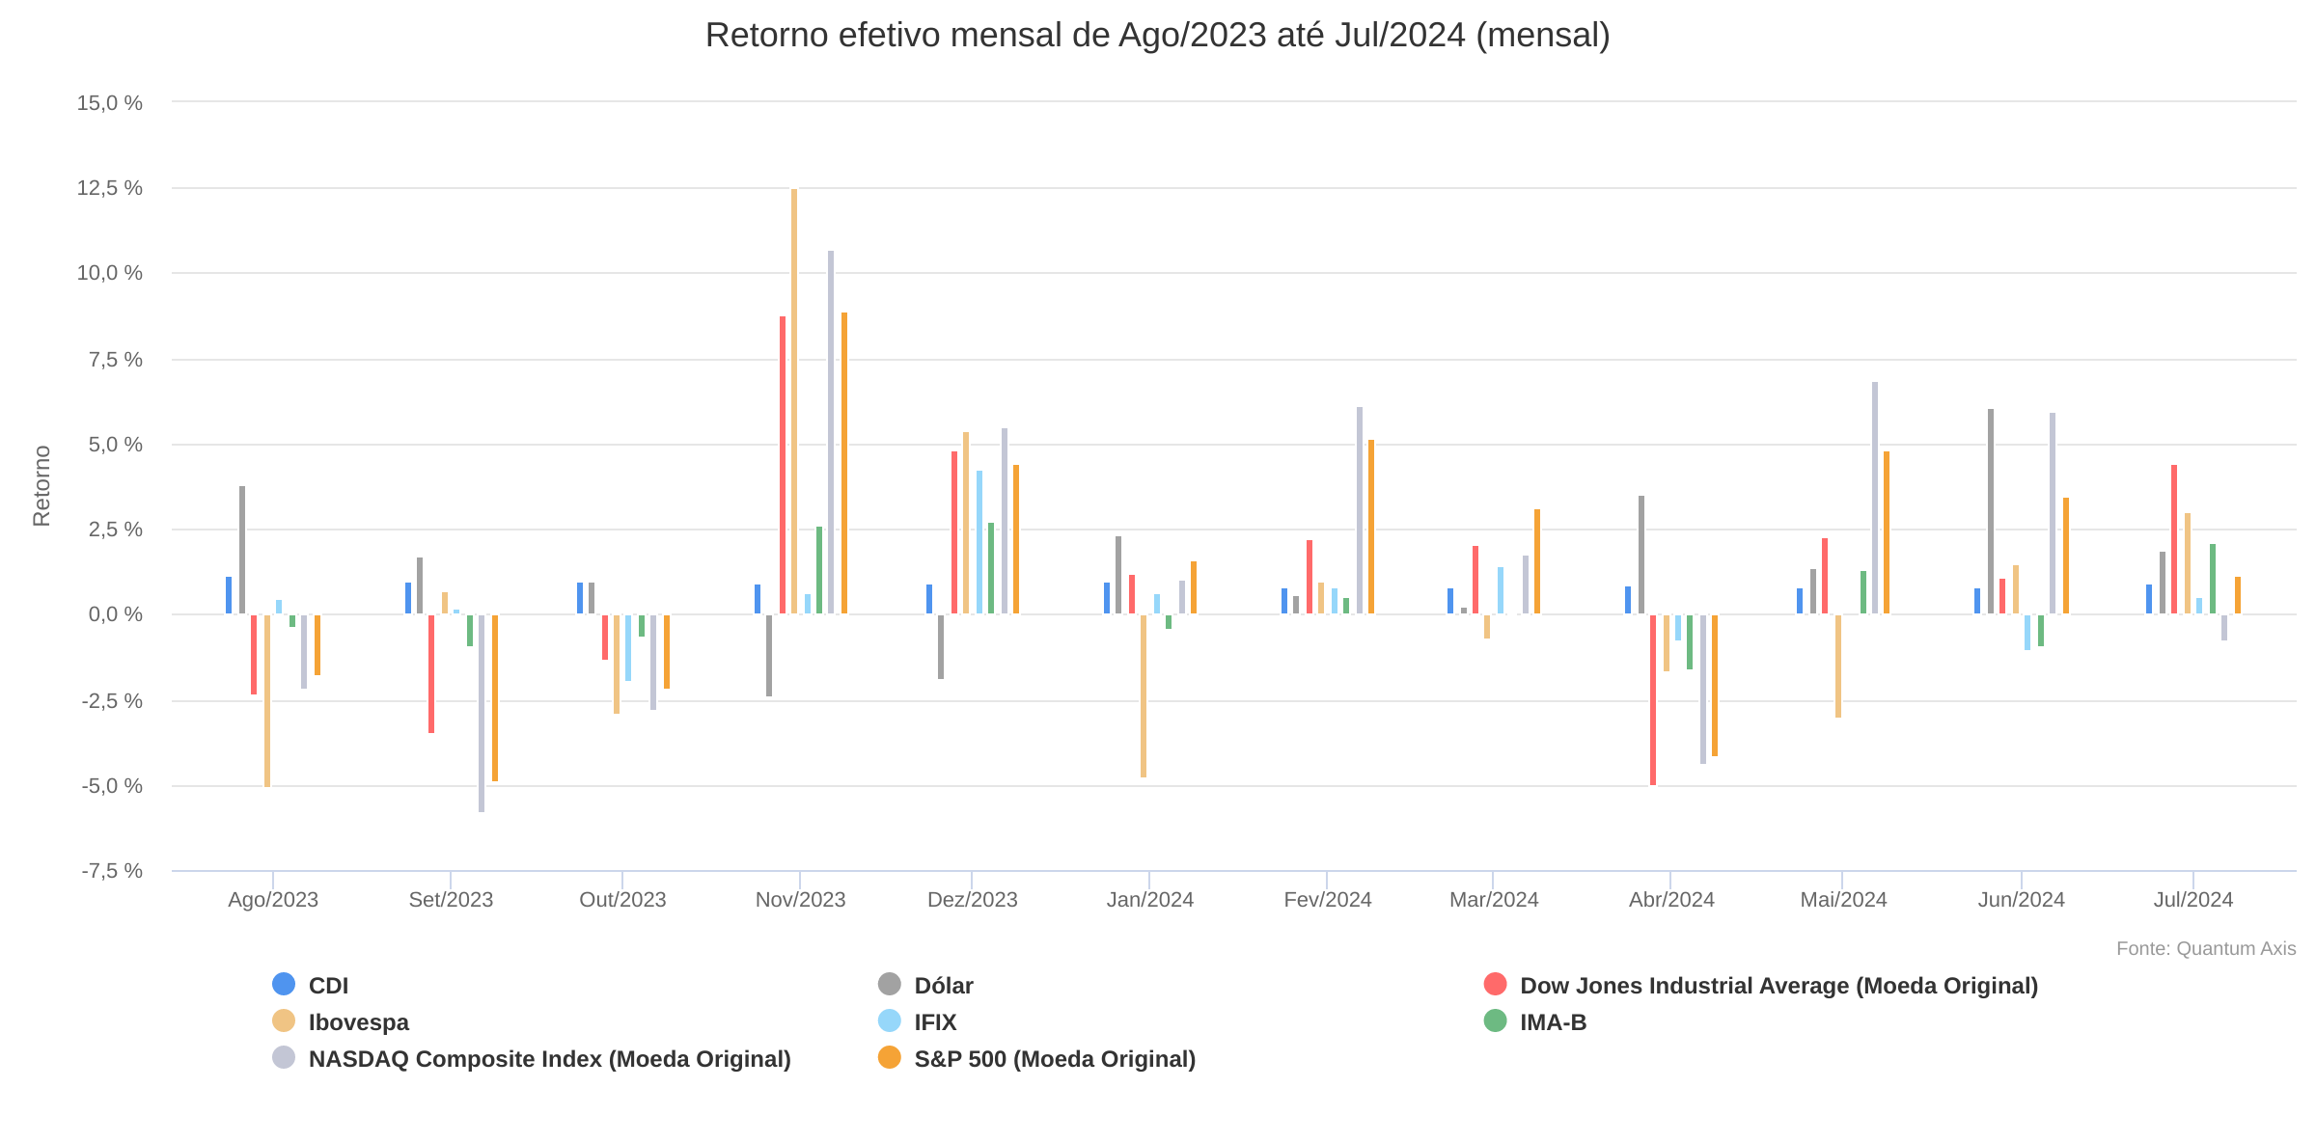
Task: Click the Ibovespa bar for Nov/2023
Action: pyautogui.click(x=794, y=401)
